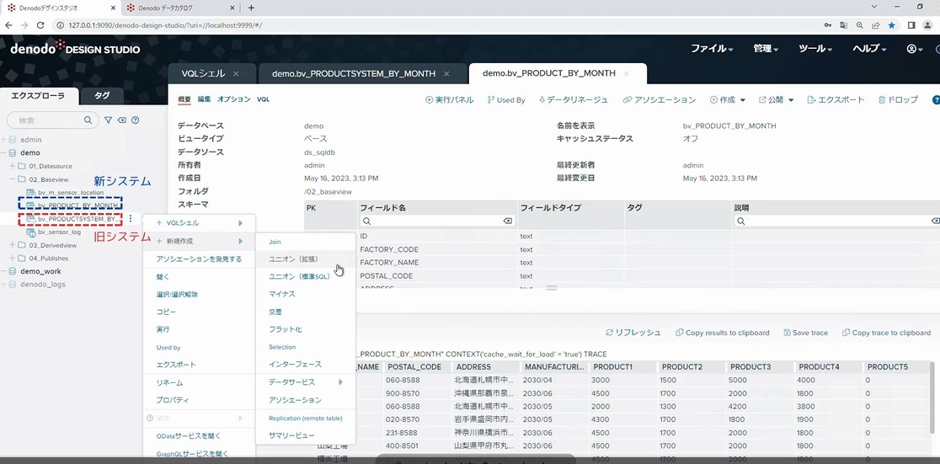The width and height of the screenshot is (940, 464).
Task: Click the エクスポート export toolbar button
Action: click(x=836, y=100)
